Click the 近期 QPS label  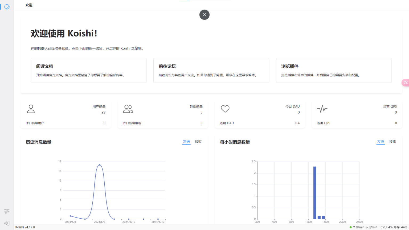click(324, 123)
